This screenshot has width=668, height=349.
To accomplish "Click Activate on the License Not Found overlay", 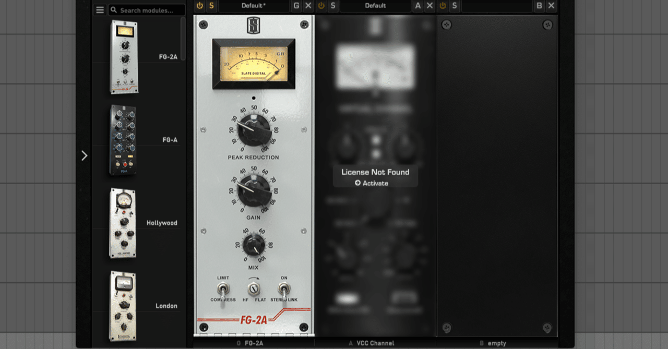I will click(x=372, y=183).
